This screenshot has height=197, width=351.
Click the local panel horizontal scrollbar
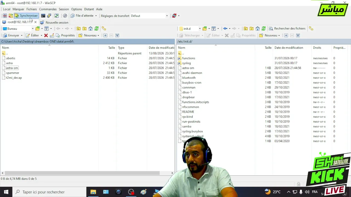[82, 173]
